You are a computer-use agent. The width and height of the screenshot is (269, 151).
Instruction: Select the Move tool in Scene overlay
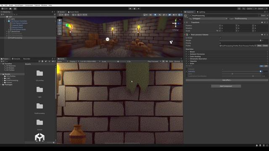point(60,23)
